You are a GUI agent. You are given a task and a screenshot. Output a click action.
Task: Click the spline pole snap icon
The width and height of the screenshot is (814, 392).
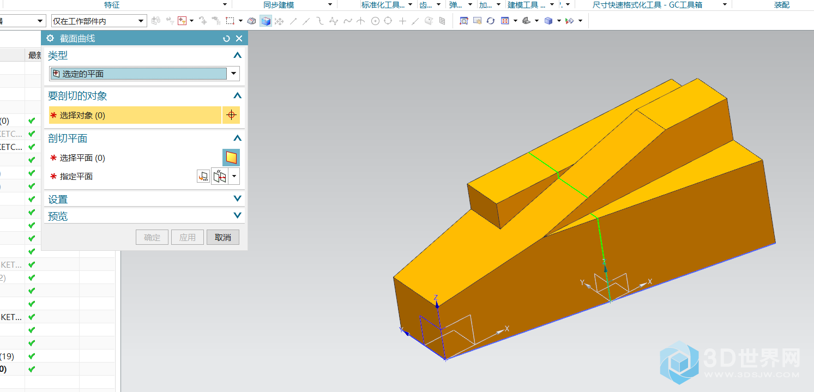coord(334,21)
